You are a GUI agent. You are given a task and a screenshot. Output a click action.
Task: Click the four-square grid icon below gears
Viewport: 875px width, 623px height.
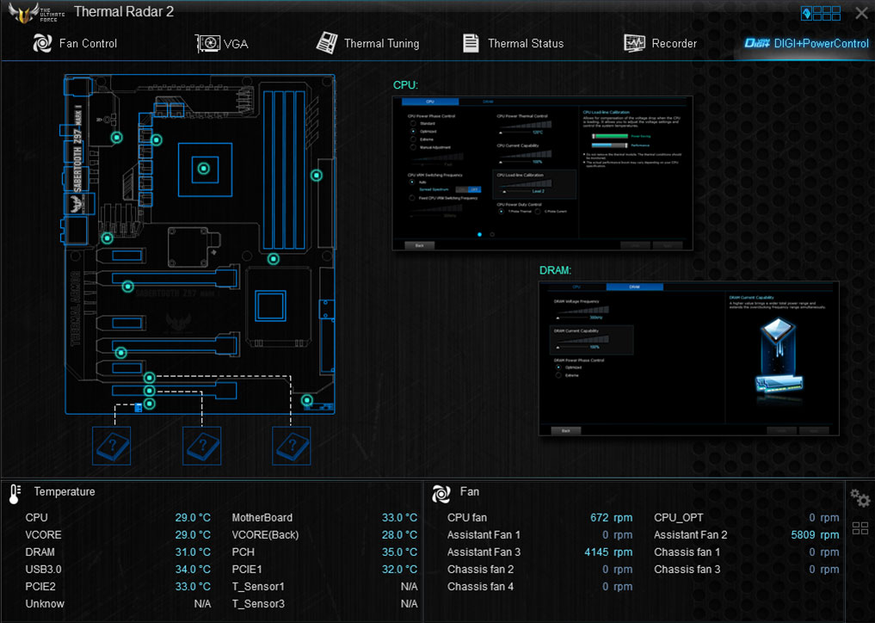[x=860, y=528]
